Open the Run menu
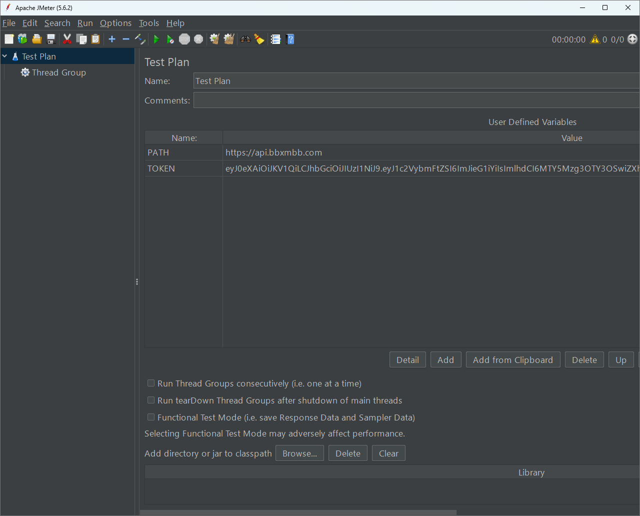Image resolution: width=640 pixels, height=516 pixels. (85, 23)
